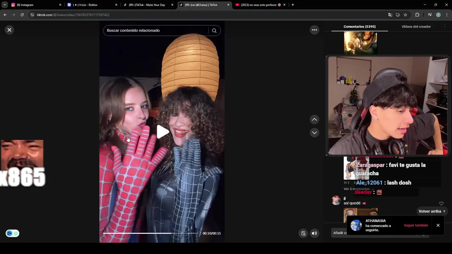Open the Chrome three-dot menu

tap(447, 15)
